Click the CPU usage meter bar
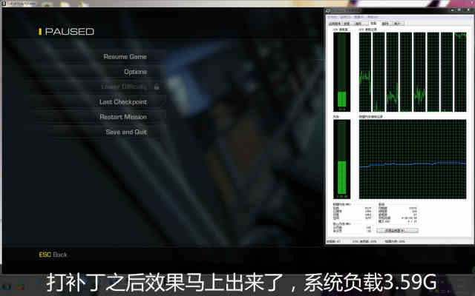 [x=341, y=72]
